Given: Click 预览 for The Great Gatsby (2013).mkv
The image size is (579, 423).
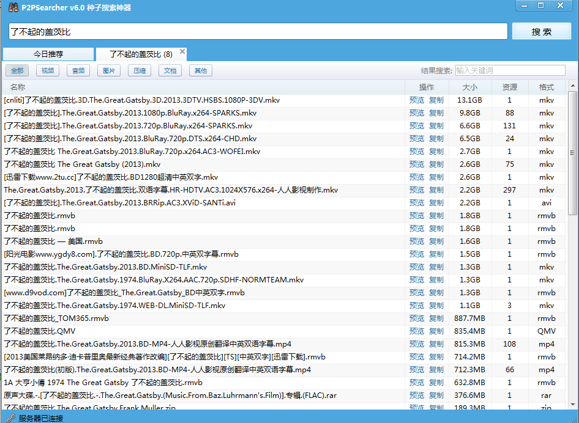Looking at the screenshot, I should 417,164.
